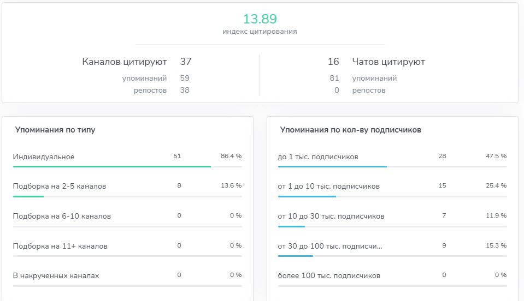Viewport: 524px width, 301px height.
Task: Click the "индекс цитирования" label
Action: point(260,32)
